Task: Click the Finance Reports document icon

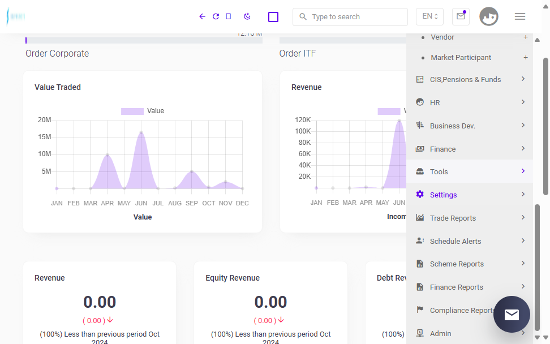Action: [x=419, y=287]
